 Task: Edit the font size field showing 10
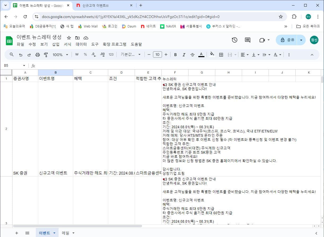(157, 55)
